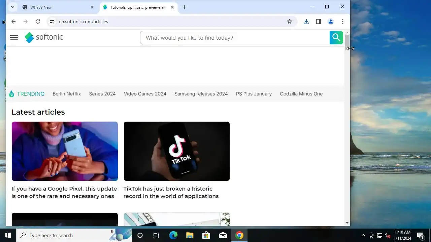Open trending topic Series 2024
The height and width of the screenshot is (242, 431).
[x=102, y=94]
